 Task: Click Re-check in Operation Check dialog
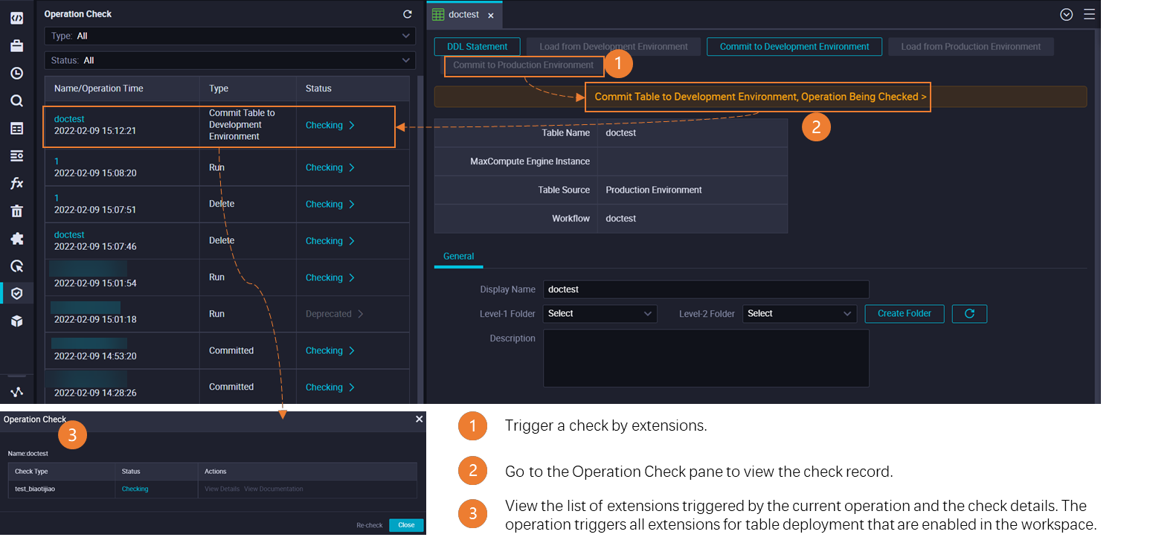click(x=370, y=525)
